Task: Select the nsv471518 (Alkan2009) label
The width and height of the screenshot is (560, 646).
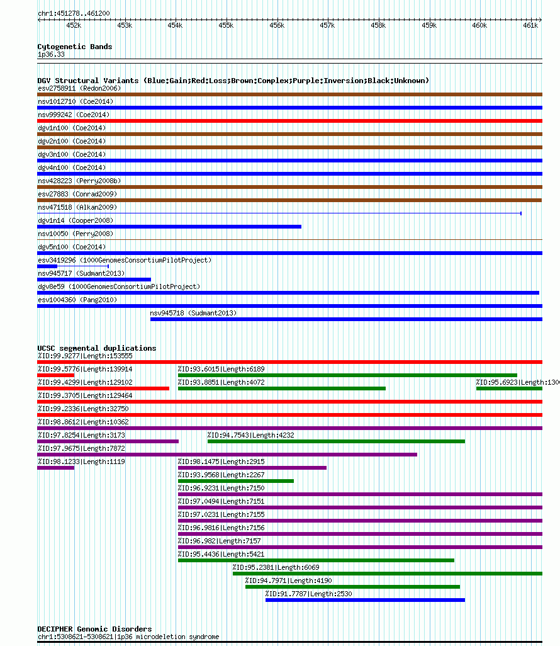Action: (x=77, y=207)
